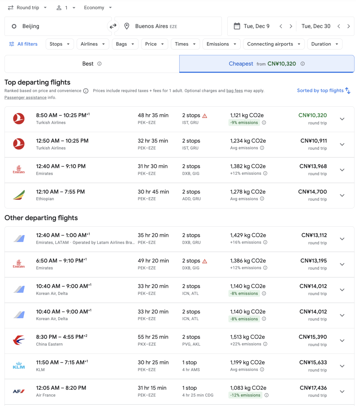Screen dimensions: 356x406
Task: Select Cheapest tab
Action: click(267, 64)
